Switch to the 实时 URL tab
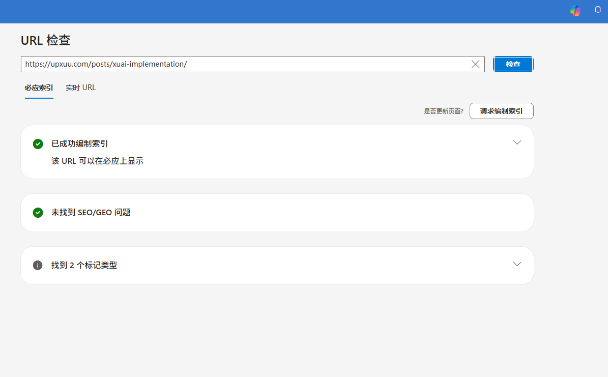Screen dimensions: 608x377 click(81, 88)
